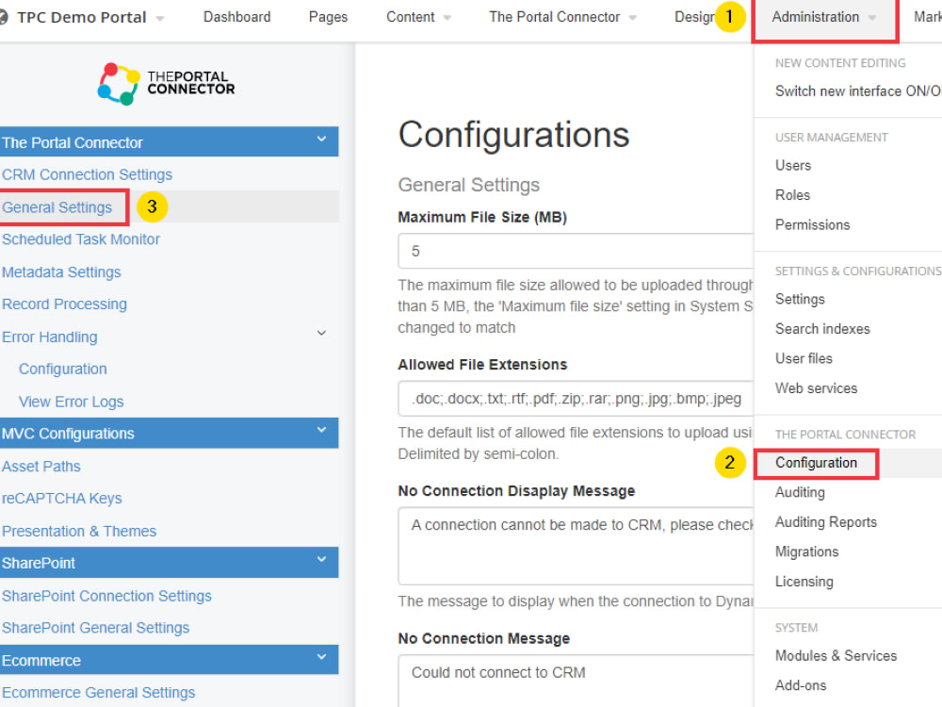Open View Error Logs link
Image resolution: width=942 pixels, height=707 pixels.
71,402
